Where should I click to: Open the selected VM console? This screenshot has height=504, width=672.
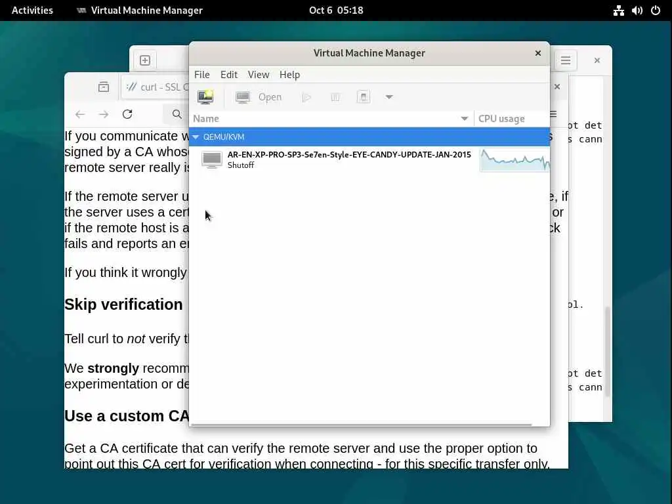click(x=259, y=97)
